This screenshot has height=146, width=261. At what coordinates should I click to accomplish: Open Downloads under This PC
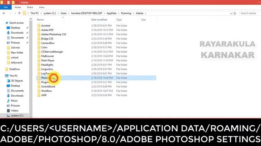tap(17, 96)
